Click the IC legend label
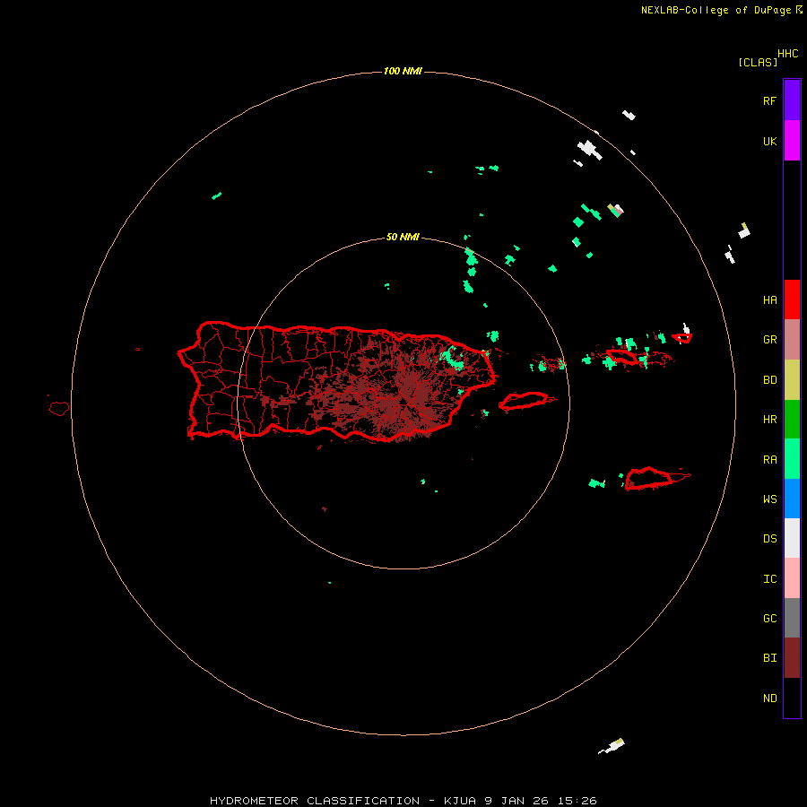The height and width of the screenshot is (807, 807). [x=769, y=579]
